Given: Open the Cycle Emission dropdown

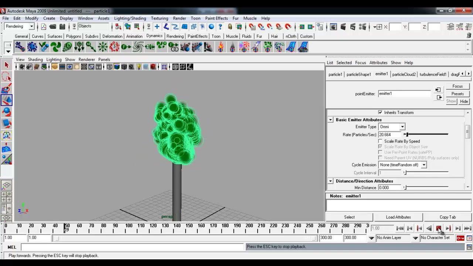Looking at the screenshot, I should [x=402, y=165].
